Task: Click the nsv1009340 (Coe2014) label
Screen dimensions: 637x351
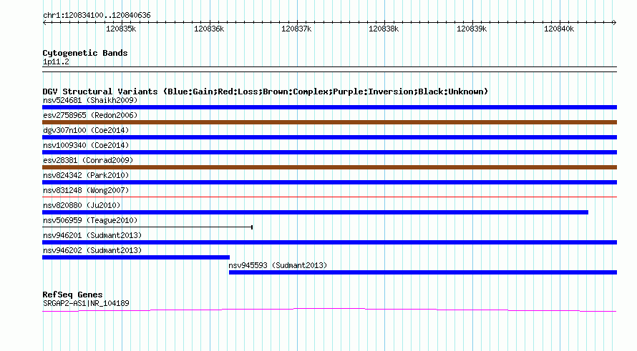Action: click(x=86, y=145)
